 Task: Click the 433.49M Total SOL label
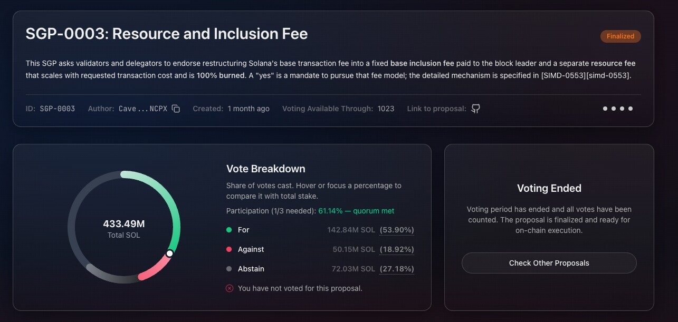click(x=124, y=229)
